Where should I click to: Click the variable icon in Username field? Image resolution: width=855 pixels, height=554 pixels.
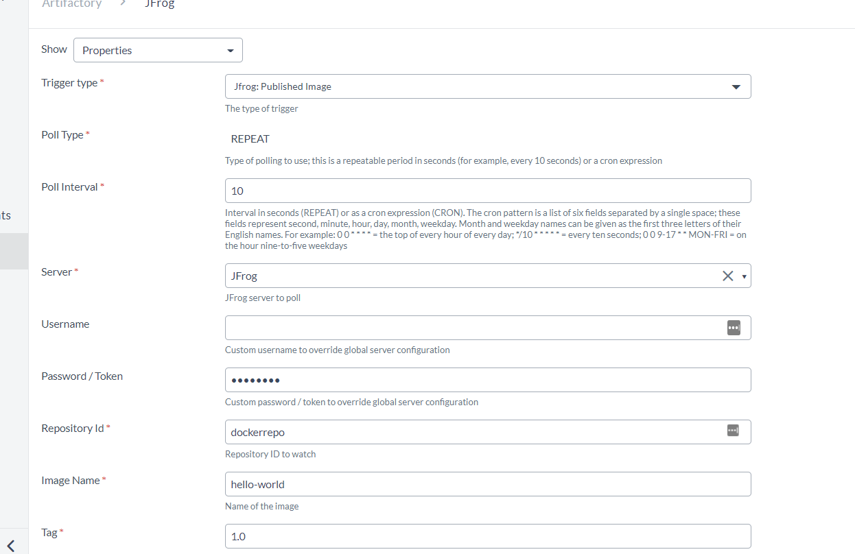point(734,328)
